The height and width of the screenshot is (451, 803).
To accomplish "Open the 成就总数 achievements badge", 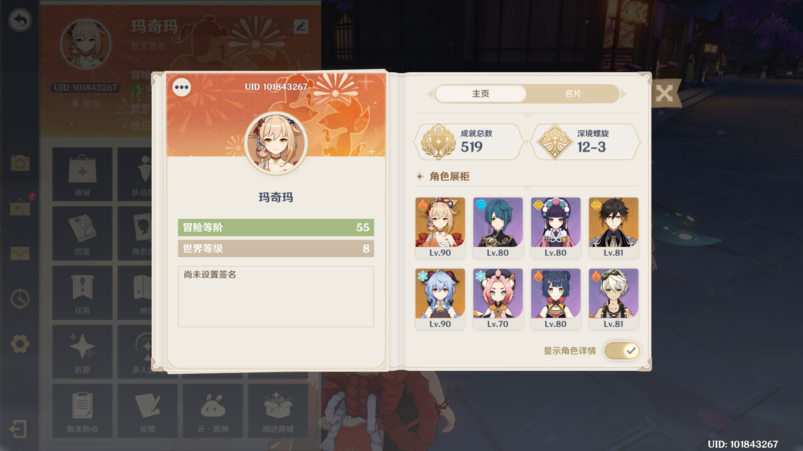I will click(469, 142).
